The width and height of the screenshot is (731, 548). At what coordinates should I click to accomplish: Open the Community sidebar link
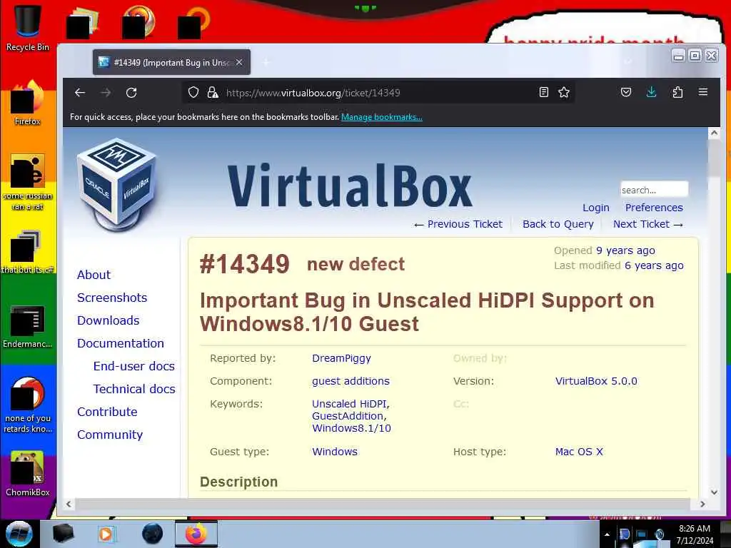pos(110,435)
